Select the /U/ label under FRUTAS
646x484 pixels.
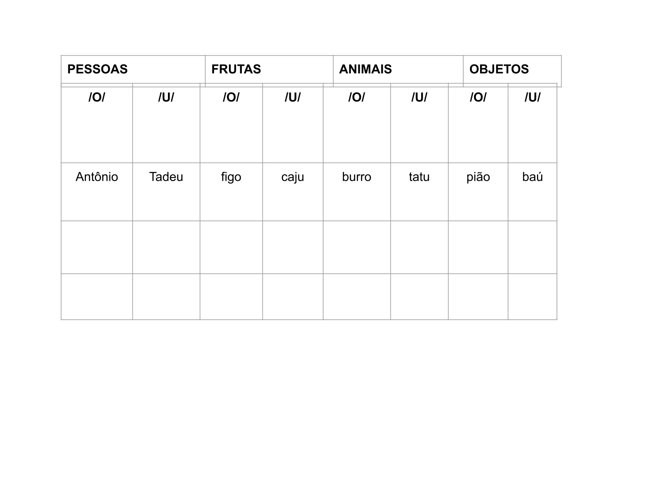[293, 97]
